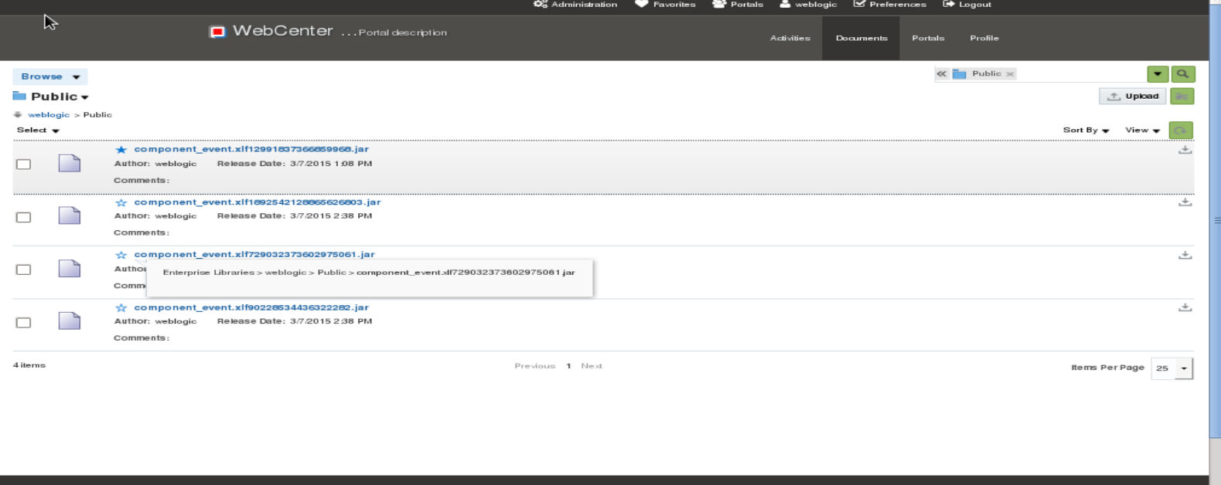Open the green search options dropdown arrow

tap(1158, 74)
